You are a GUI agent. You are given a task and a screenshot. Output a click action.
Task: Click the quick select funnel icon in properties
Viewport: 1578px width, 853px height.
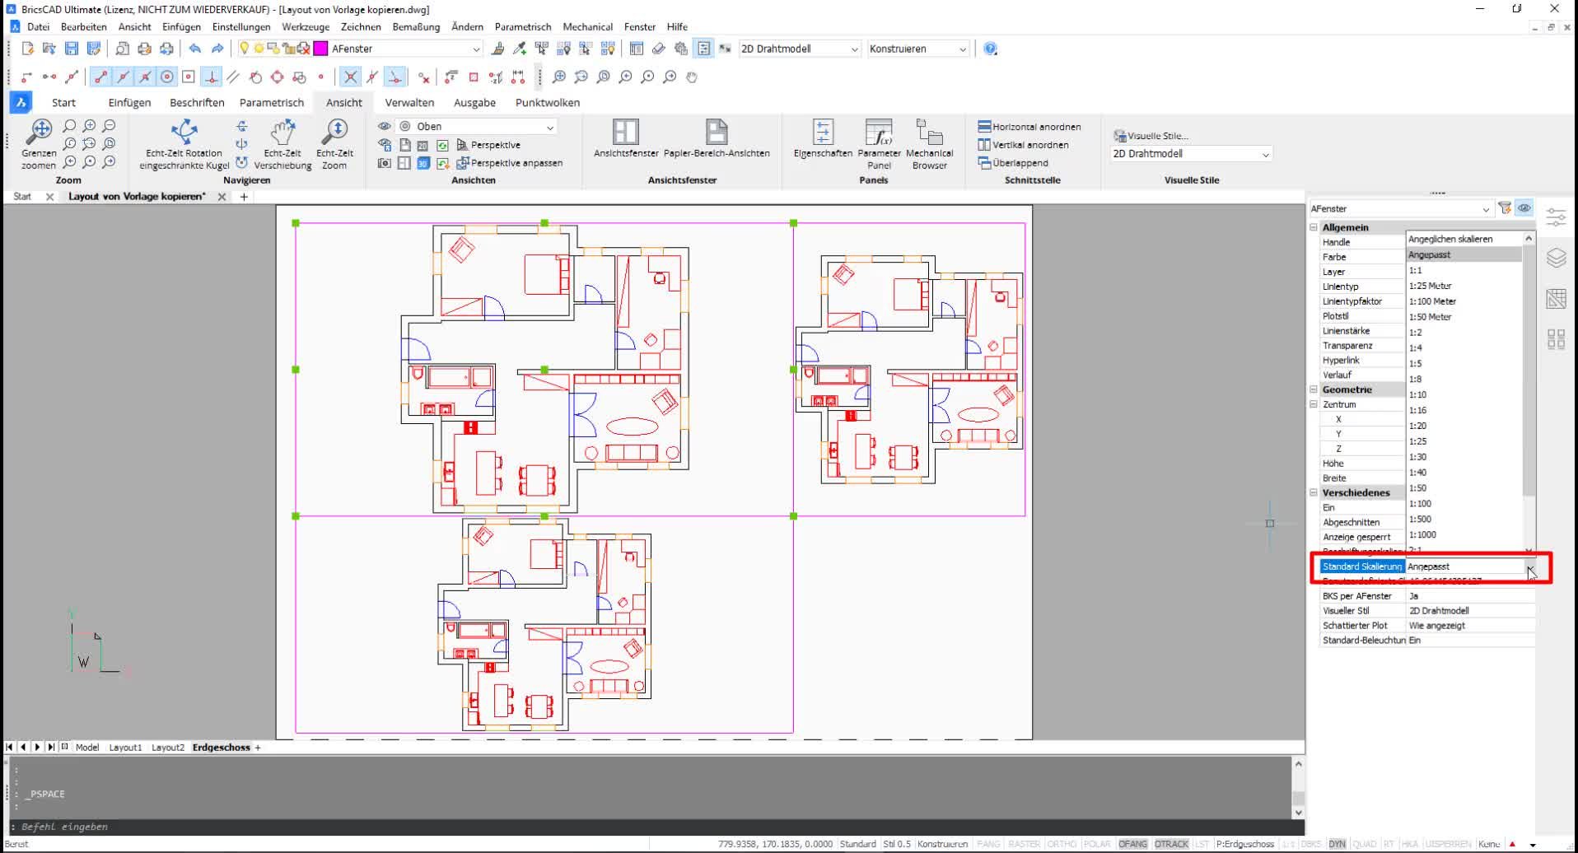[x=1505, y=208]
